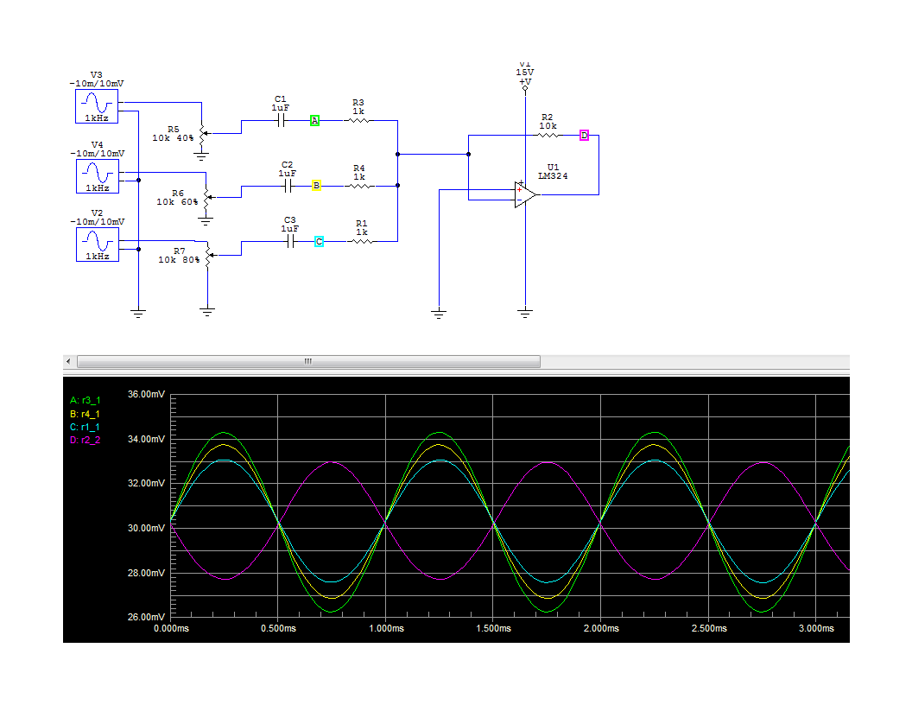Select feedback resistor R2 10k

pos(548,135)
